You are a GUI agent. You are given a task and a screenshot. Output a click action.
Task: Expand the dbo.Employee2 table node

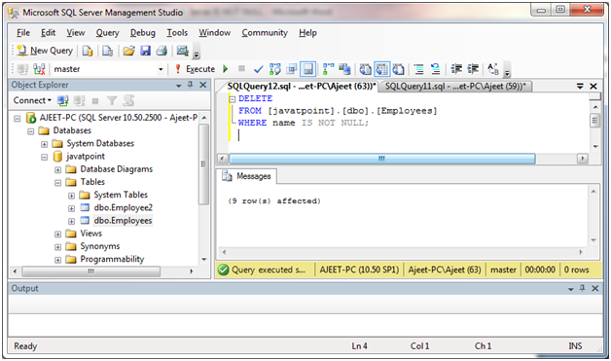tap(71, 208)
